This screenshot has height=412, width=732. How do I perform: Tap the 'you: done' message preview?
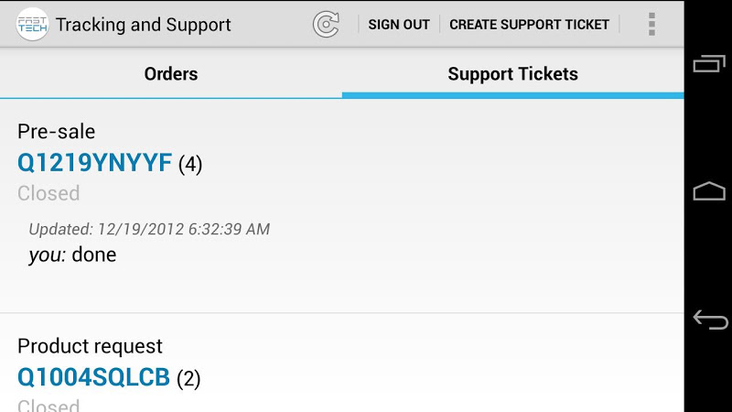(x=72, y=255)
